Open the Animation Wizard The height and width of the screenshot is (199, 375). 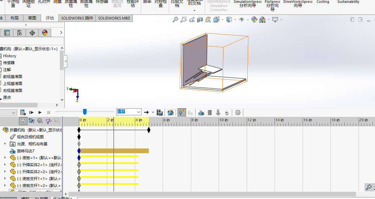[171, 112]
